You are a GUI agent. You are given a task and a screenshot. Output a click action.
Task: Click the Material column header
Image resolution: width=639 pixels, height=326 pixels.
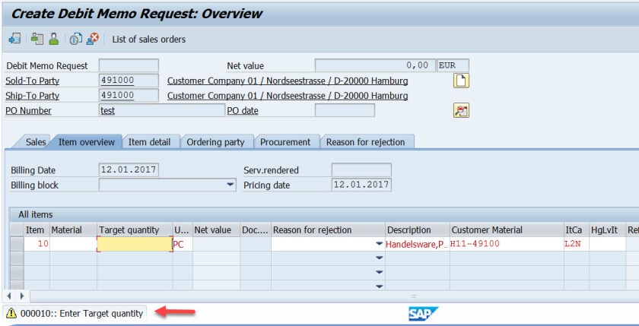pyautogui.click(x=73, y=230)
